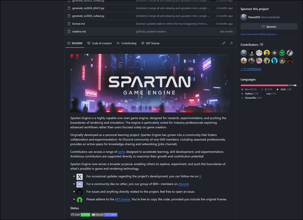Open the blue moai statue contributor avatar
The width and height of the screenshot is (303, 220).
click(x=274, y=60)
